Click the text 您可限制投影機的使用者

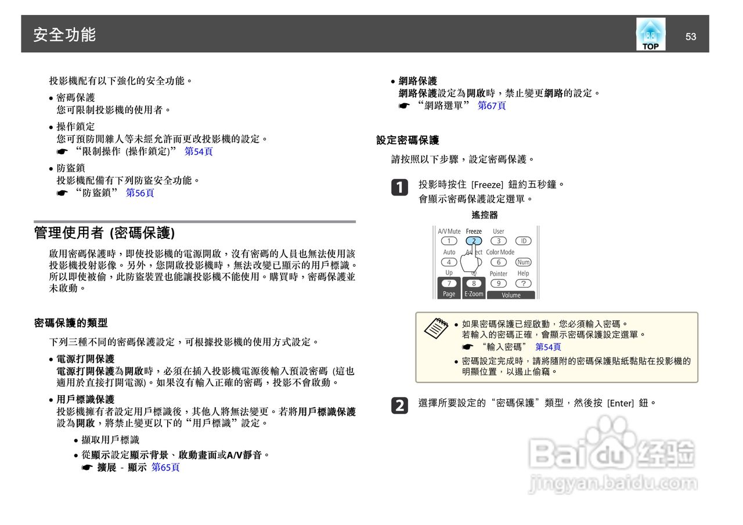pyautogui.click(x=114, y=110)
